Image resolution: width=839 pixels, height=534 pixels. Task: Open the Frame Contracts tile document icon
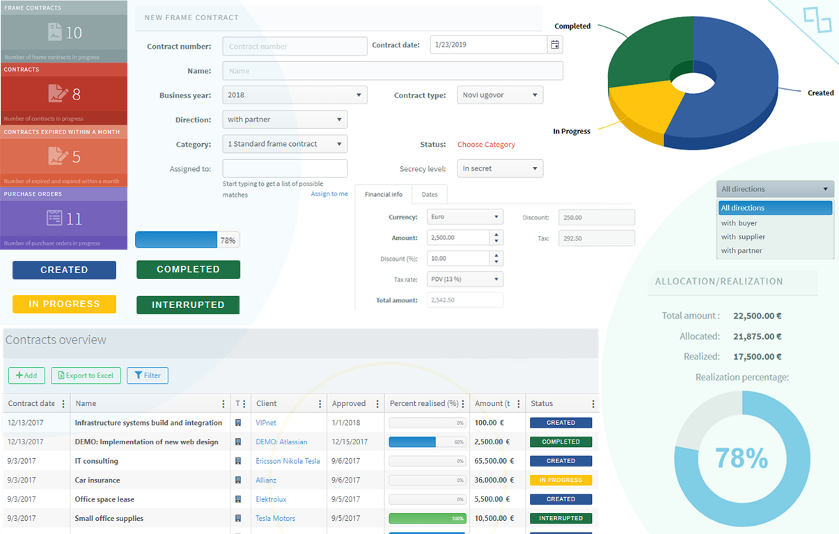(55, 32)
